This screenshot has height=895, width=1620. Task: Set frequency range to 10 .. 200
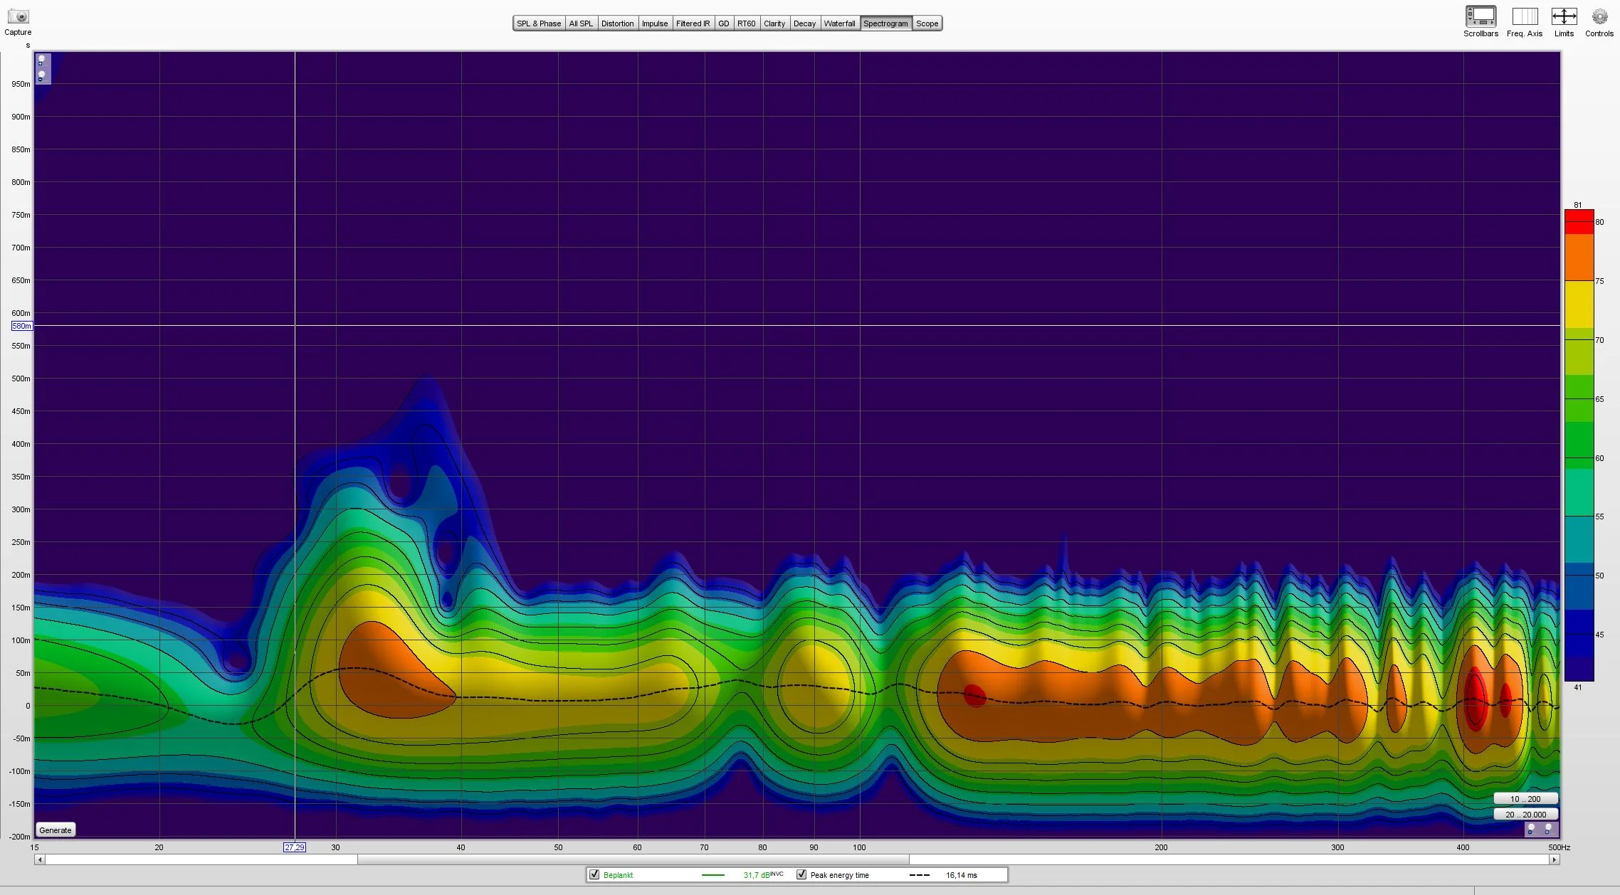coord(1525,799)
